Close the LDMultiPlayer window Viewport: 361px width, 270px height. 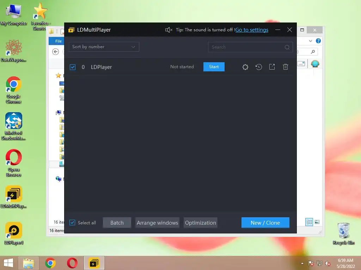point(289,30)
